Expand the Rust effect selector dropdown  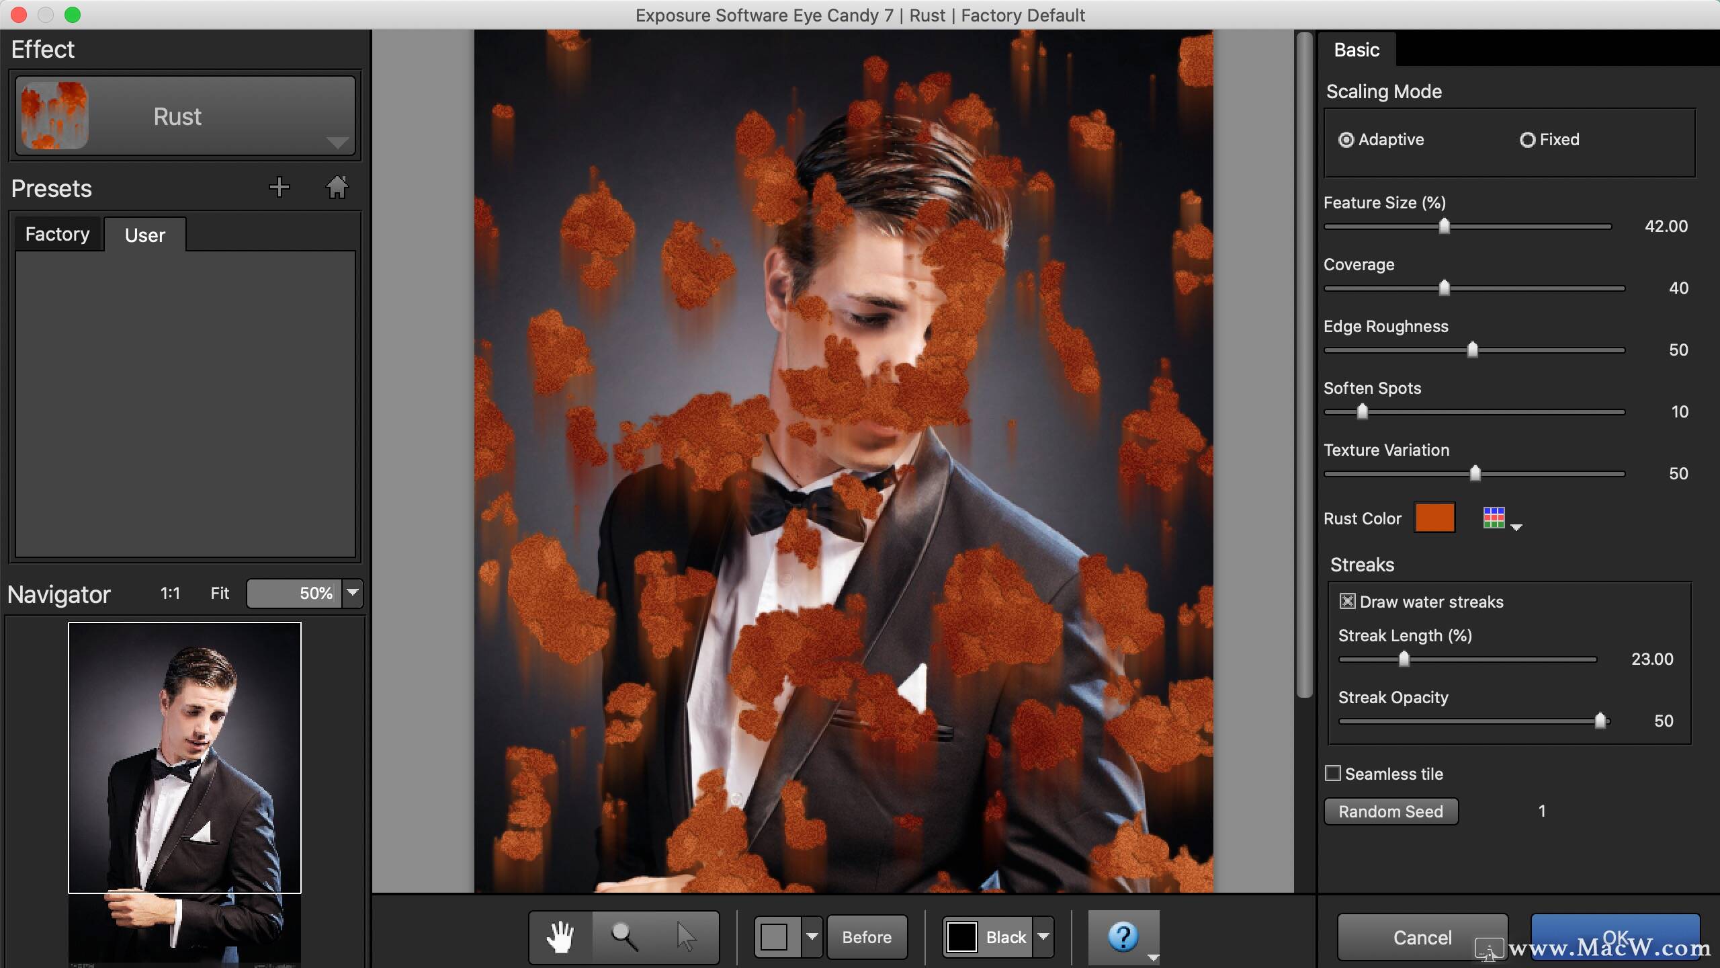336,142
